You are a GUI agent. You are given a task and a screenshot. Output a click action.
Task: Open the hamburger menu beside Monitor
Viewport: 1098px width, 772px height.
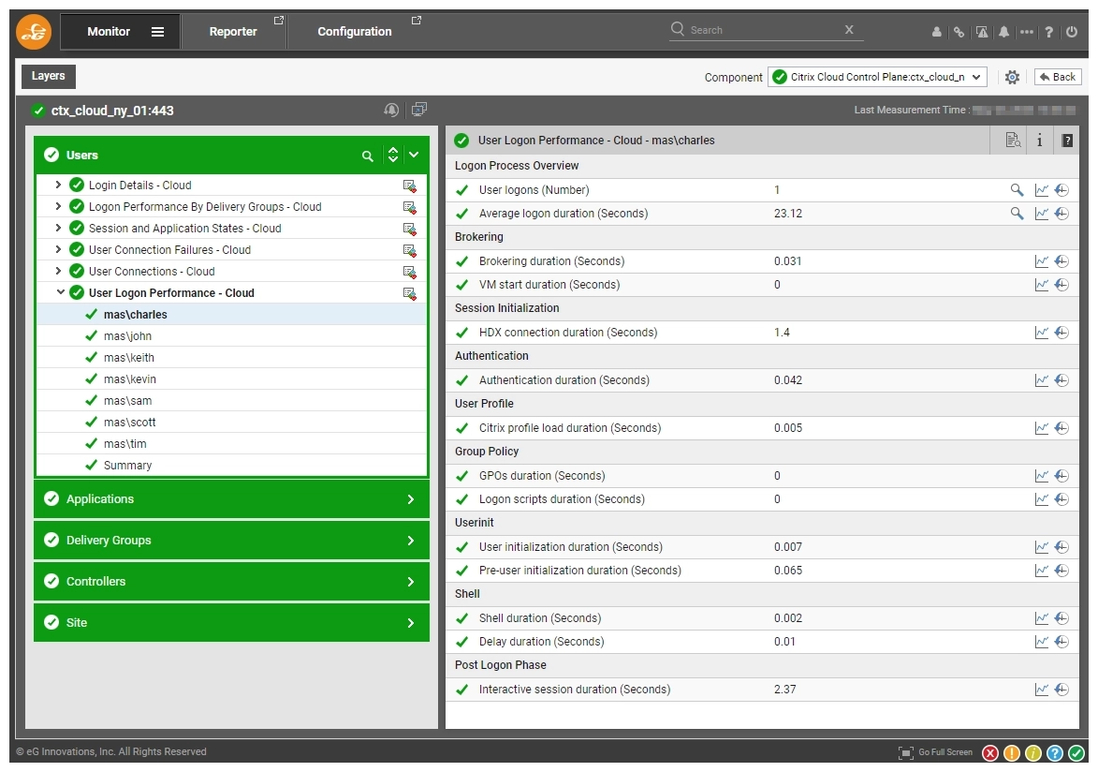pos(157,32)
